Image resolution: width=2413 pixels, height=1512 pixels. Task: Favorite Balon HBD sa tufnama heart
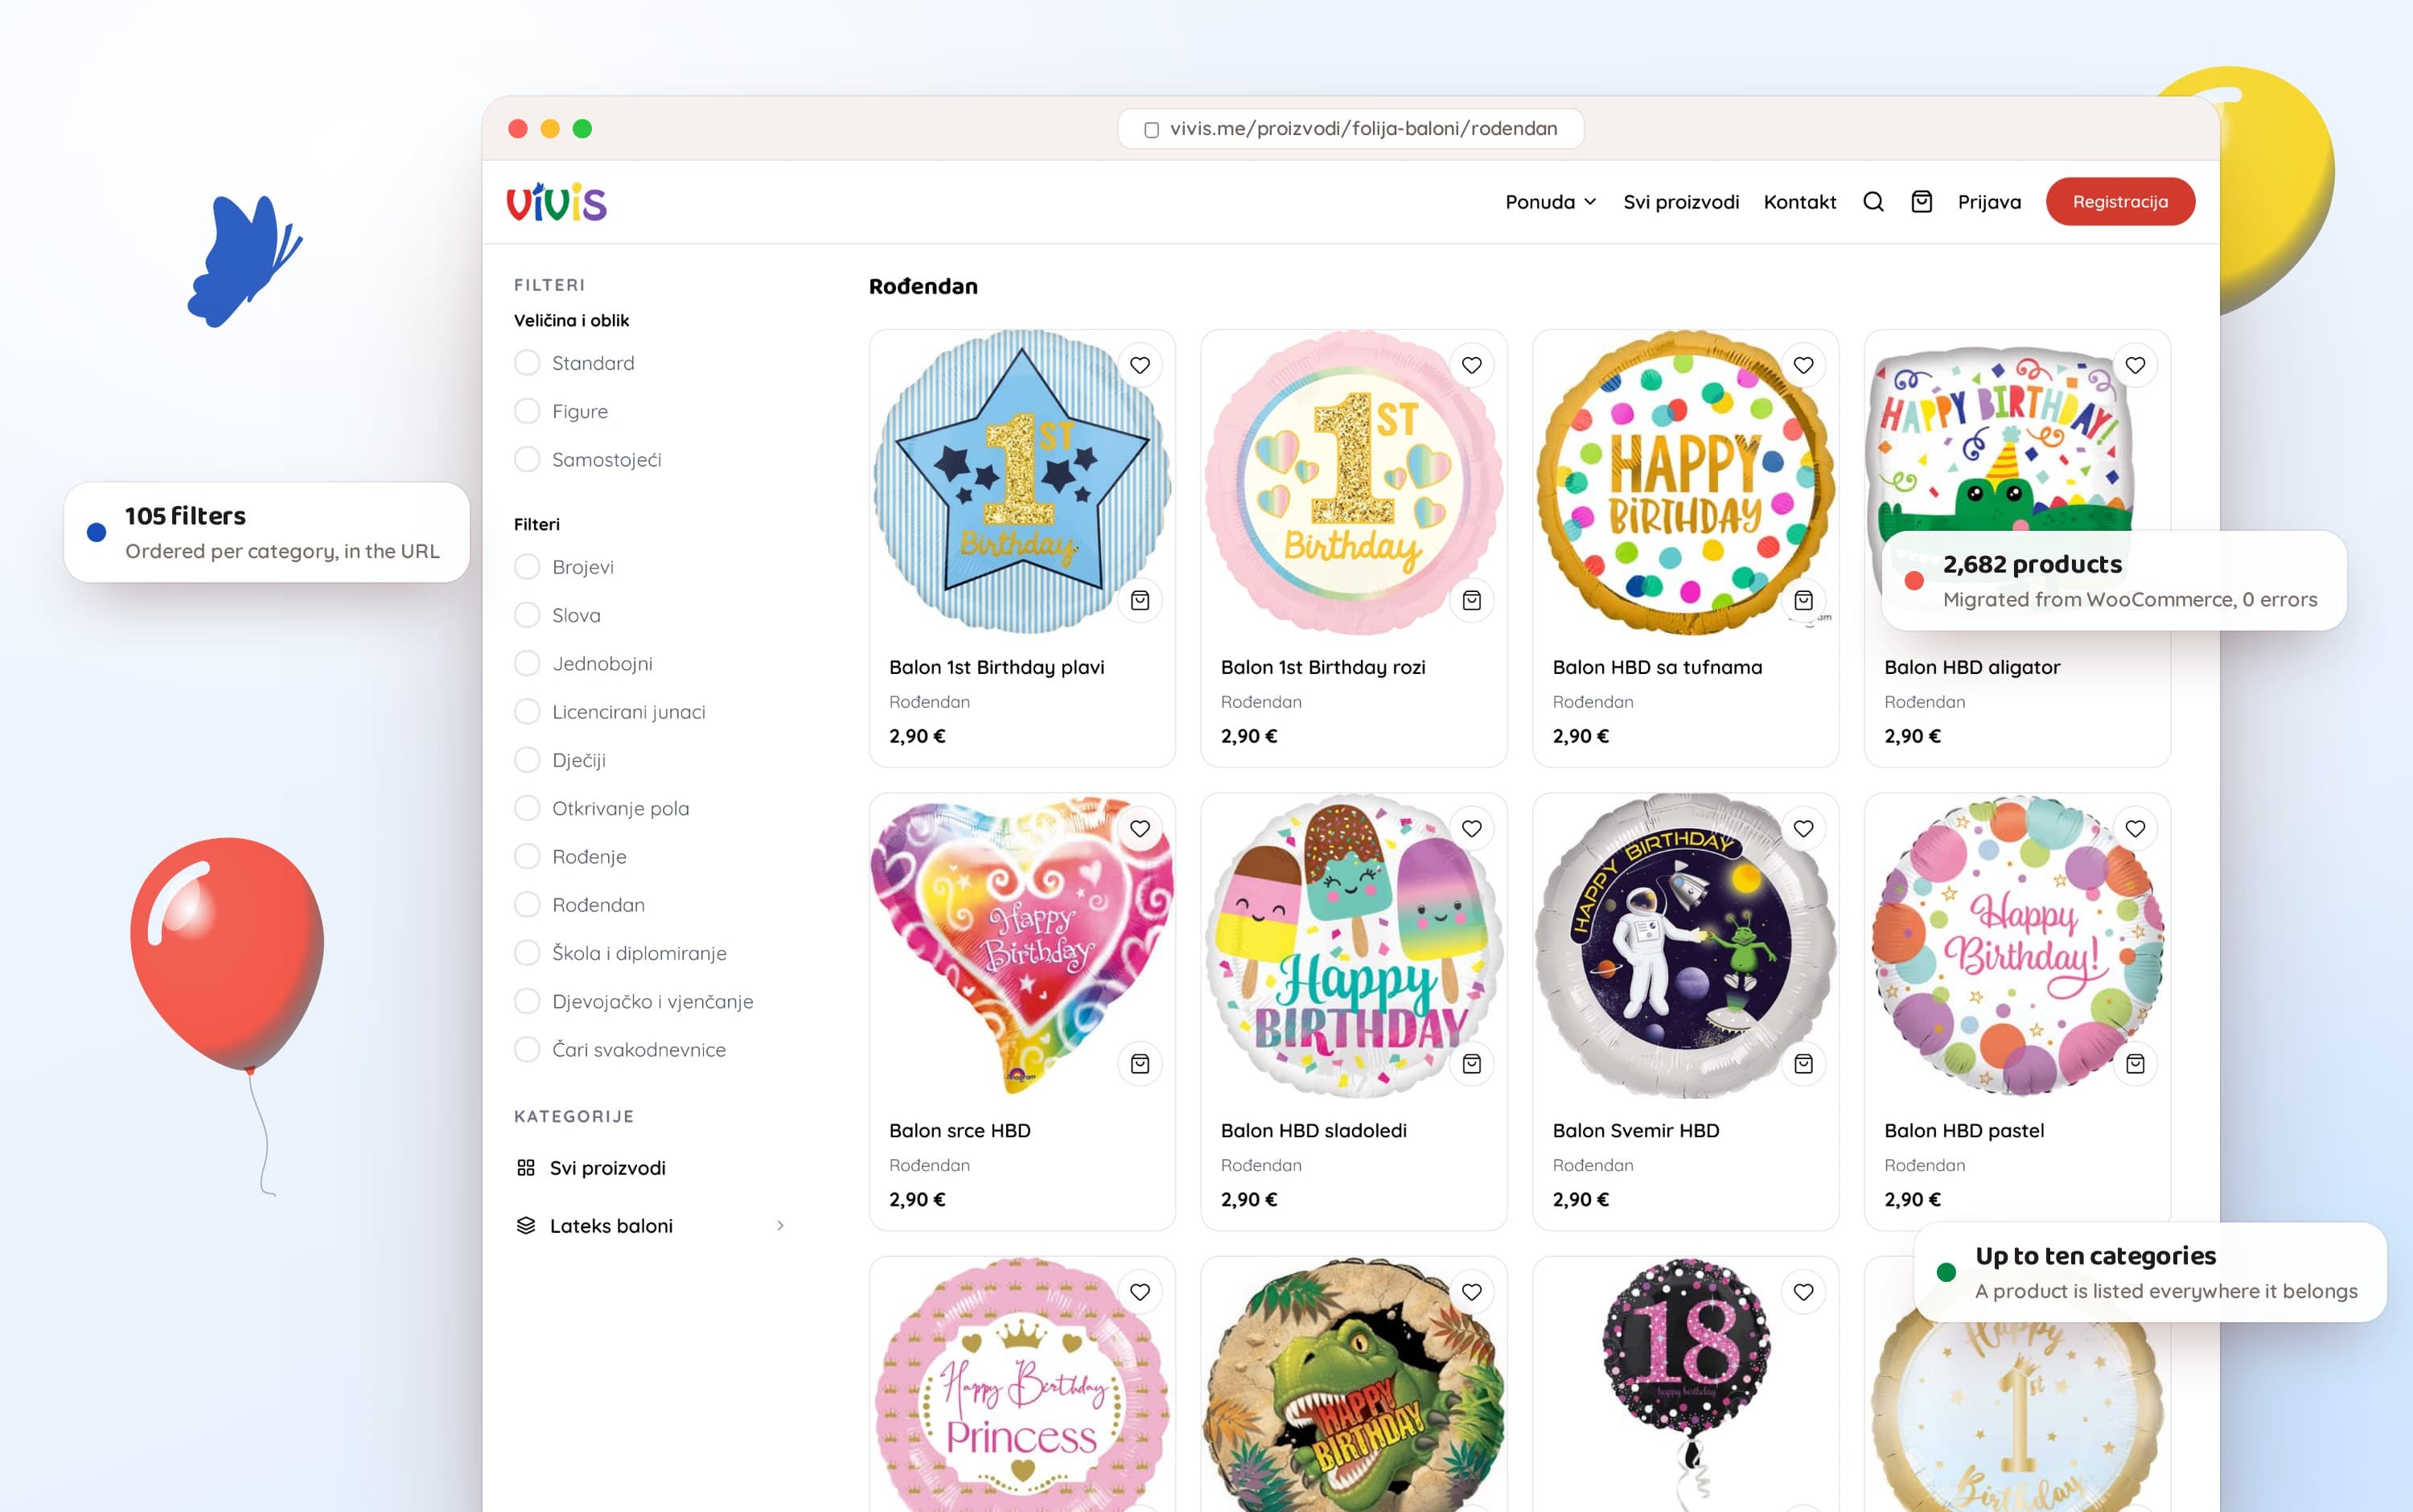pos(1804,365)
